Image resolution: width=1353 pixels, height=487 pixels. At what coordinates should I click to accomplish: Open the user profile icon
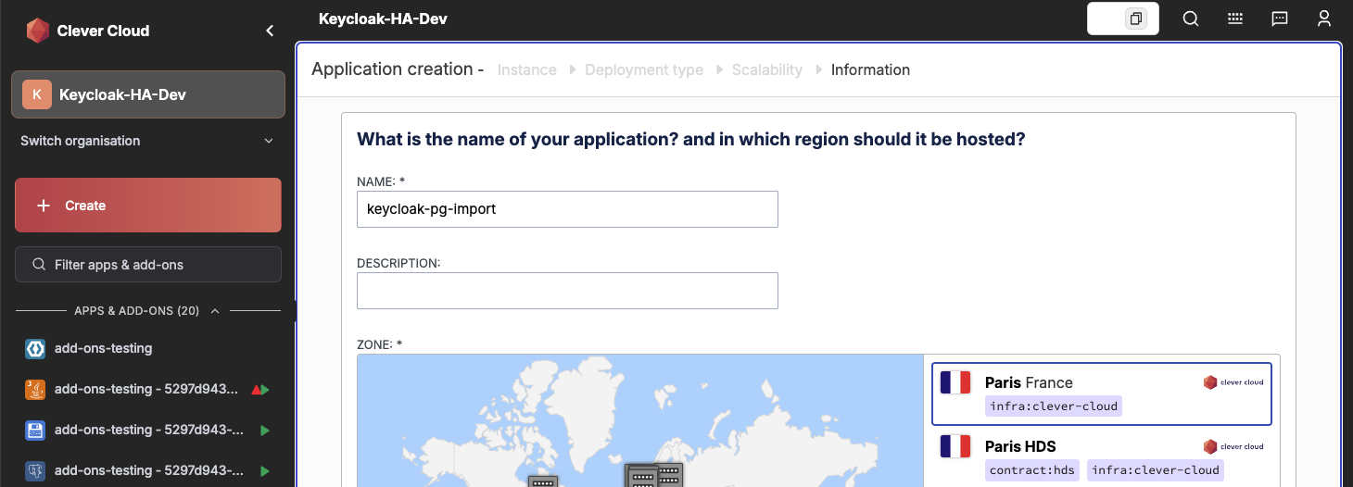pyautogui.click(x=1324, y=19)
